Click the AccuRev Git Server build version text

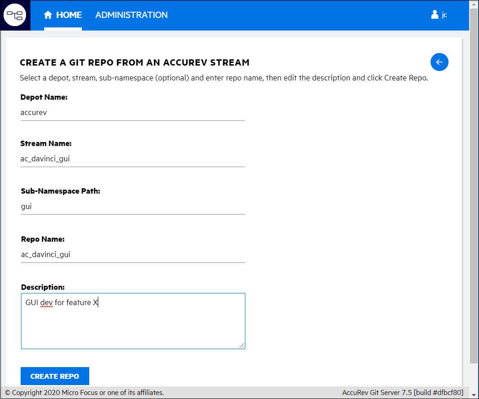(x=402, y=393)
